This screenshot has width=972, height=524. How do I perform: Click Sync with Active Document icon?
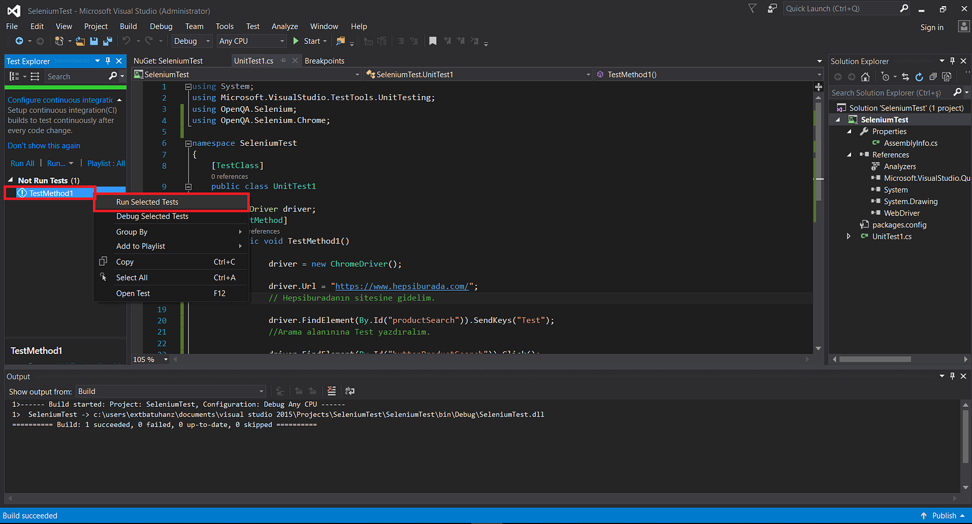(x=905, y=77)
